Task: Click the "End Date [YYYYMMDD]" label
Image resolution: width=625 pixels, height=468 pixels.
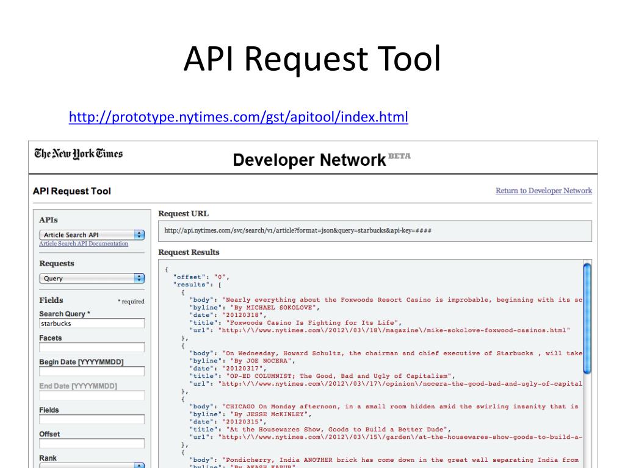Action: 78,386
